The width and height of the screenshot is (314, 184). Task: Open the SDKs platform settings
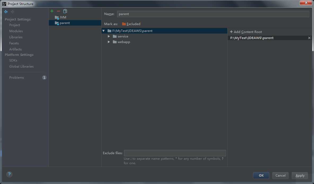click(13, 60)
